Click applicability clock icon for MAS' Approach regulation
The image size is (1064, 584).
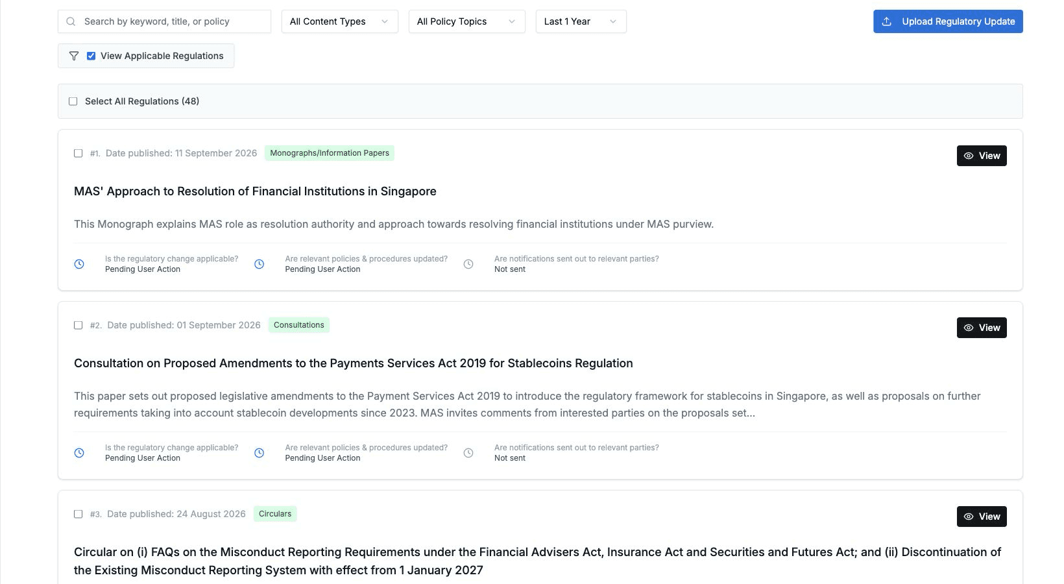click(x=79, y=264)
